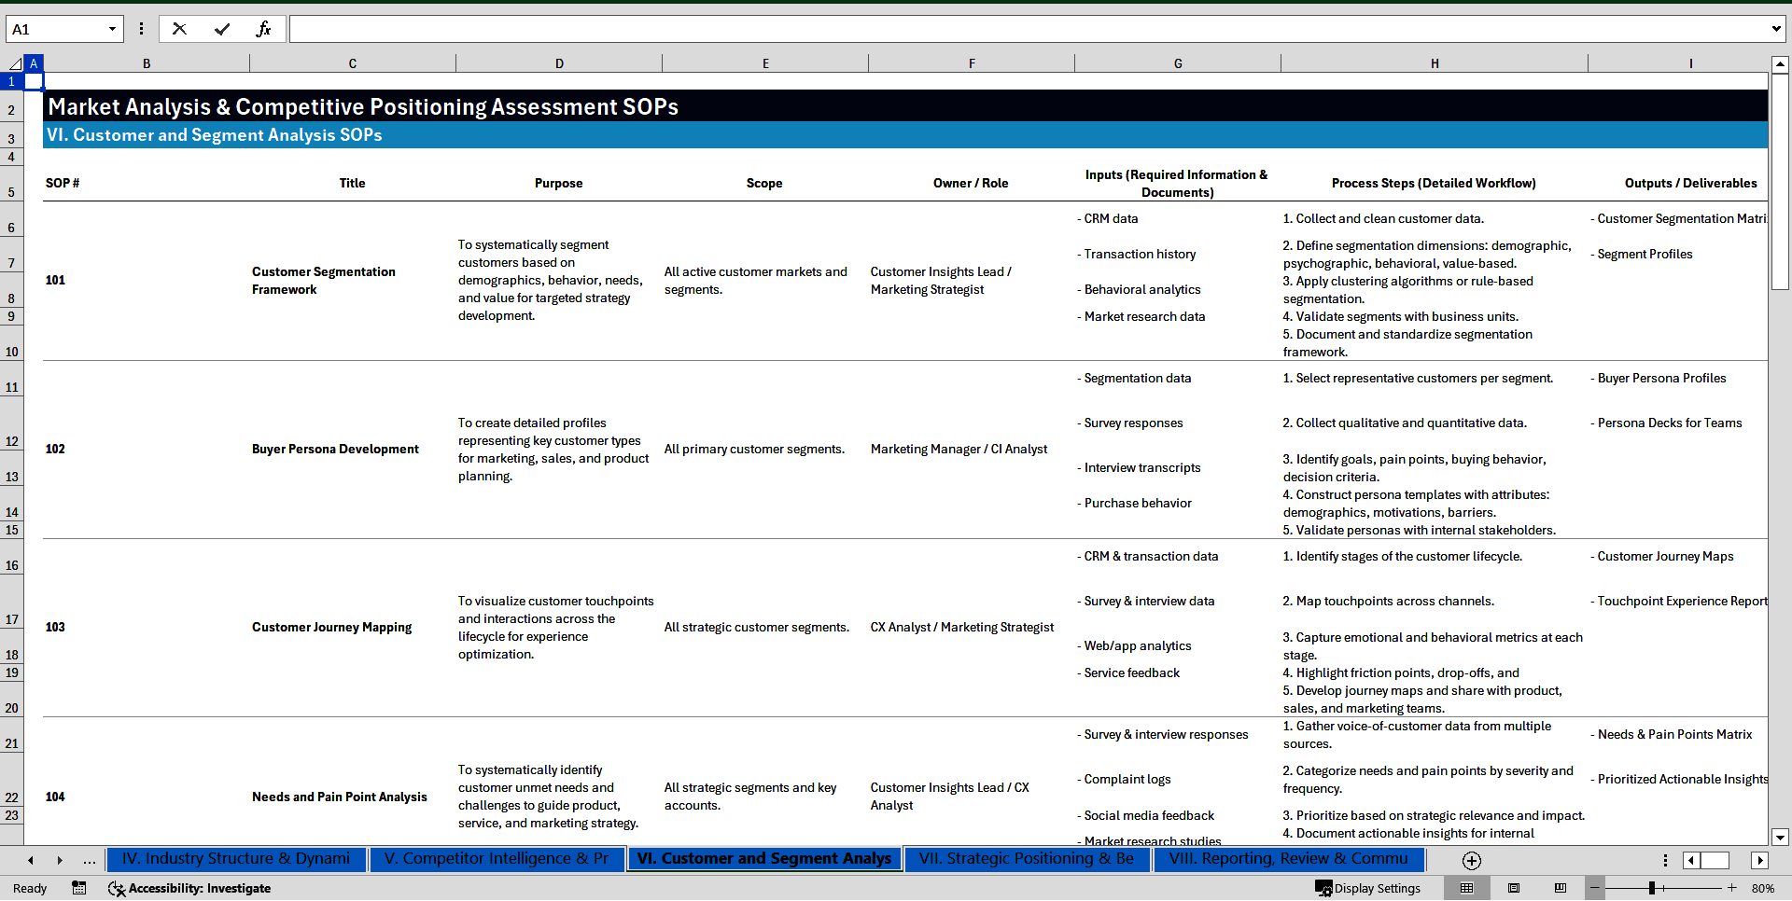Open the kebab menu near the horizontal scrollbar
Image resolution: width=1792 pixels, height=901 pixels.
(1665, 860)
